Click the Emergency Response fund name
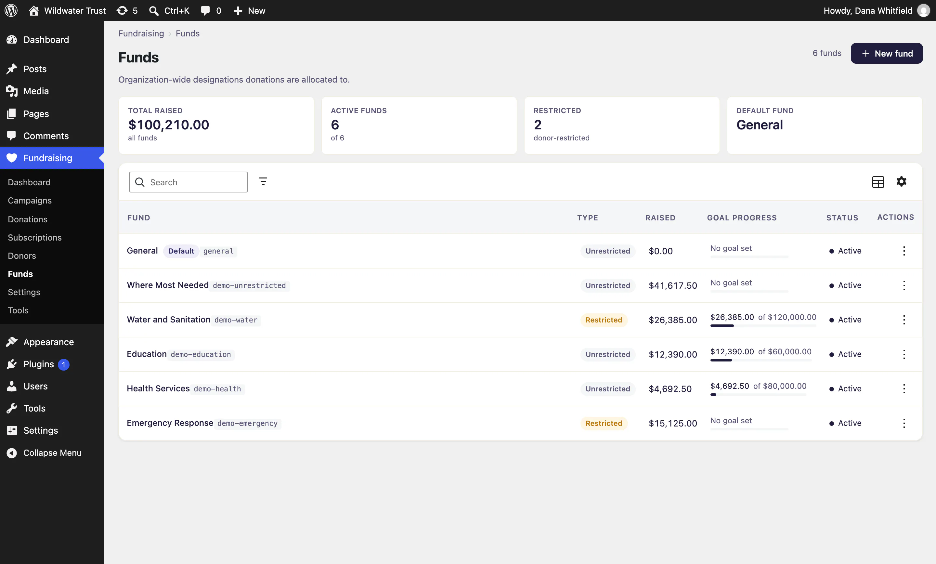The width and height of the screenshot is (936, 564). tap(170, 423)
